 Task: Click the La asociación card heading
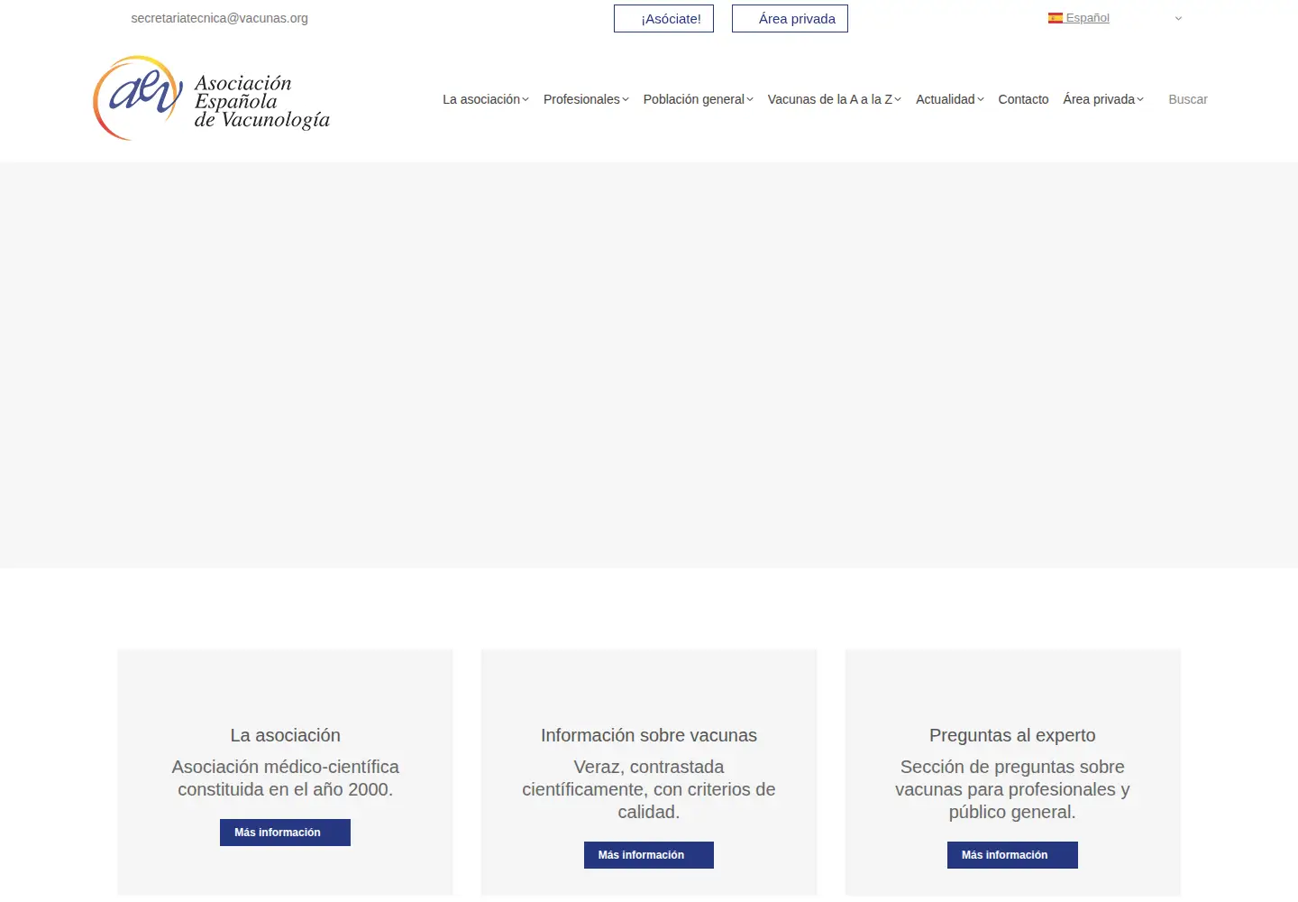pyautogui.click(x=285, y=735)
